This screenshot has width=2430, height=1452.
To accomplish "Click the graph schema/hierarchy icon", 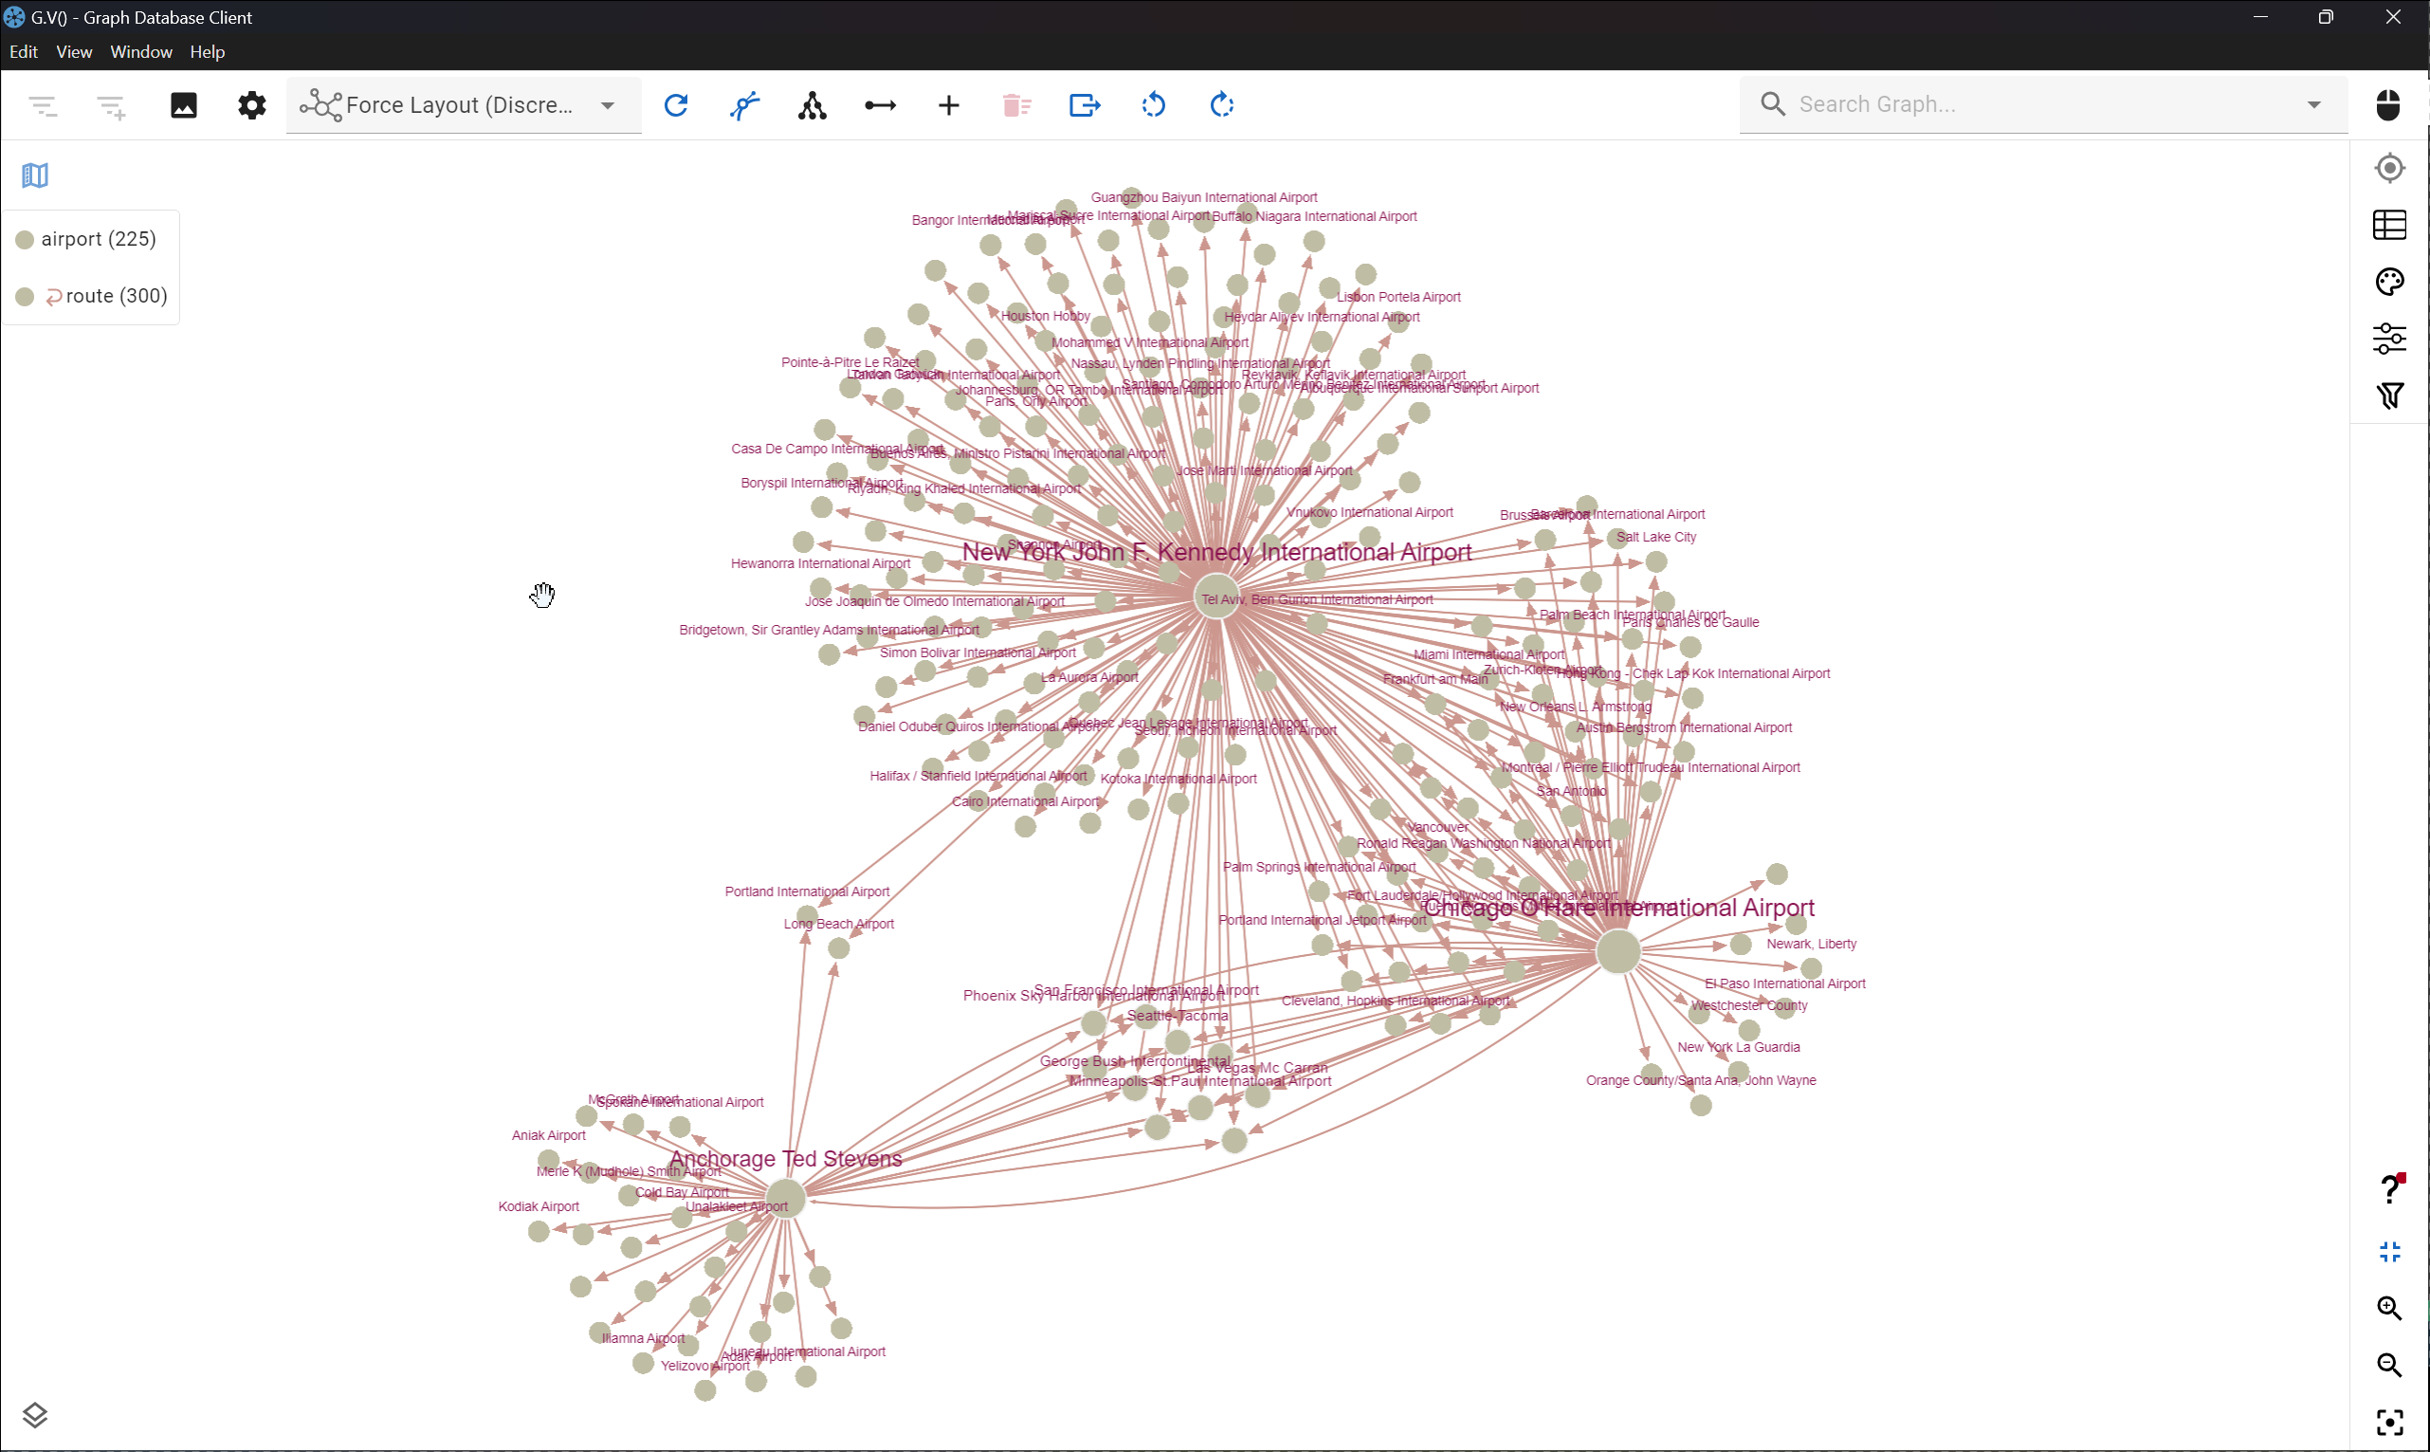I will tap(810, 105).
